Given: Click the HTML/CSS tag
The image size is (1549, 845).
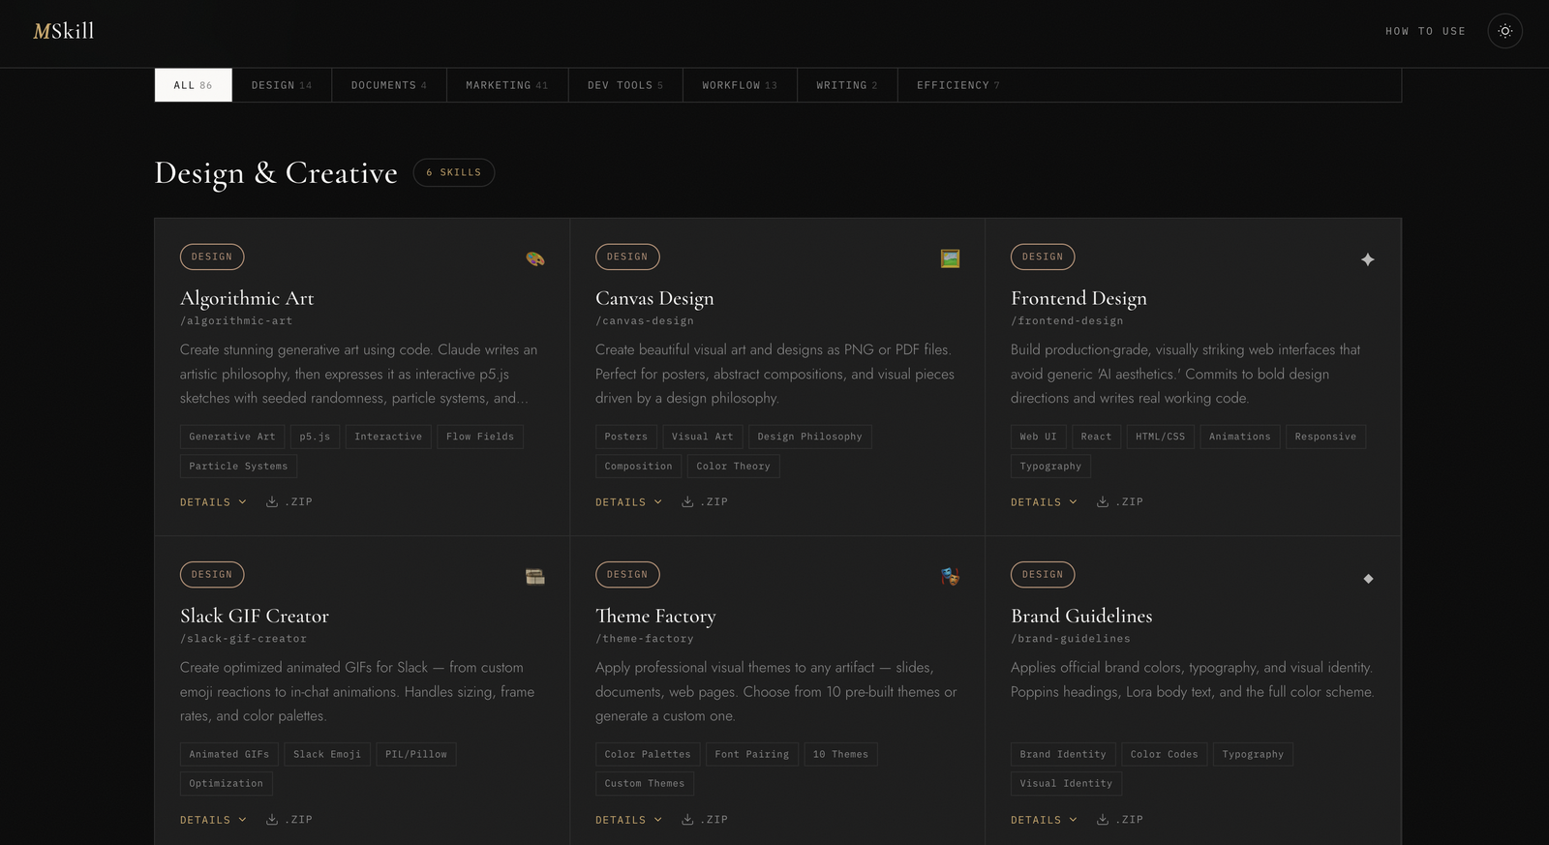Looking at the screenshot, I should coord(1160,437).
